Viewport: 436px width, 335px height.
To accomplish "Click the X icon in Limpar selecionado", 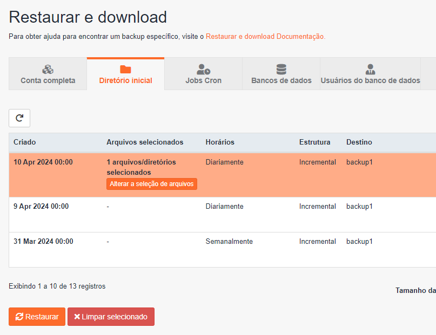I will pos(77,317).
